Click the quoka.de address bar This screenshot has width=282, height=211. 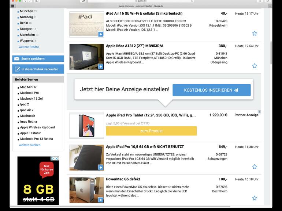(x=141, y=1)
